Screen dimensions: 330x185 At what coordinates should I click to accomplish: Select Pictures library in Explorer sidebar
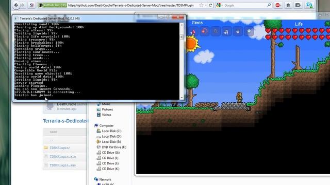[x=107, y=109]
